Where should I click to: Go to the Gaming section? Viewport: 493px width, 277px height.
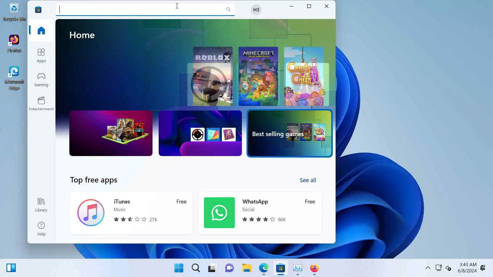pyautogui.click(x=41, y=80)
